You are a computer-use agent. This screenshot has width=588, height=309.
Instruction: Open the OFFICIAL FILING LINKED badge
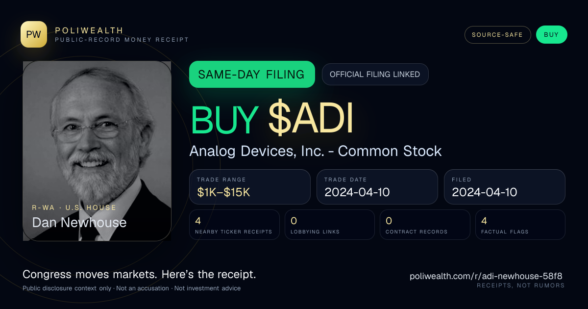375,75
